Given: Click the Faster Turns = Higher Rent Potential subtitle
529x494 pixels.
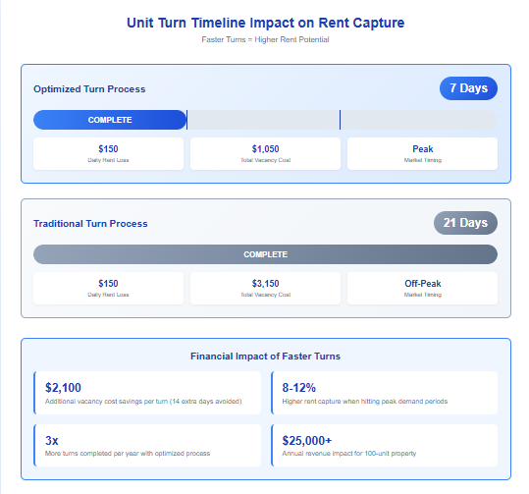Looking at the screenshot, I should 265,39.
